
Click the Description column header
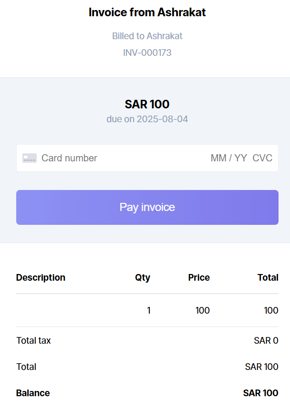[x=41, y=277]
